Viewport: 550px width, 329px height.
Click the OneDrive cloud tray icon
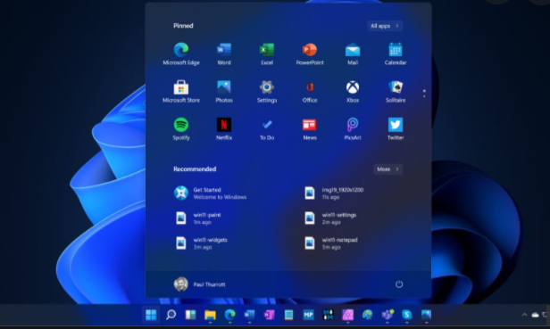(x=536, y=315)
